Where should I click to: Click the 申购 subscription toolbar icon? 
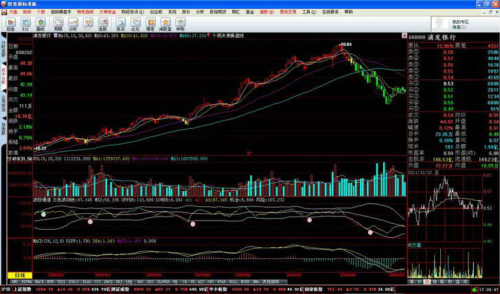pyautogui.click(x=181, y=24)
